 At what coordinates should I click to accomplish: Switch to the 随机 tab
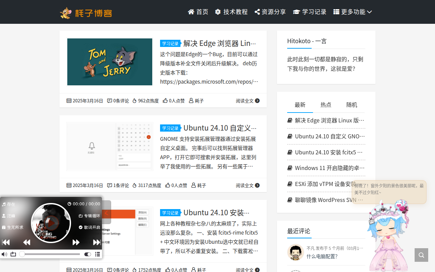352,105
